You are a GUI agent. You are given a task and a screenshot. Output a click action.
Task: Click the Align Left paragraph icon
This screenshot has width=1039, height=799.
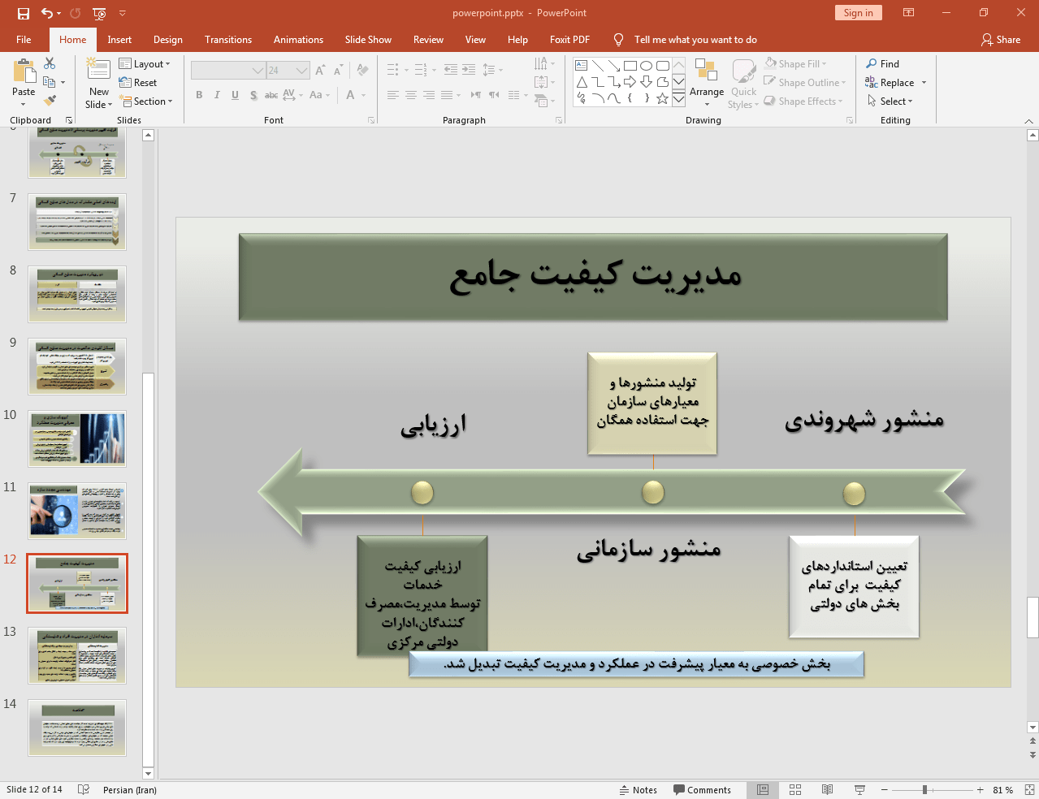point(393,95)
